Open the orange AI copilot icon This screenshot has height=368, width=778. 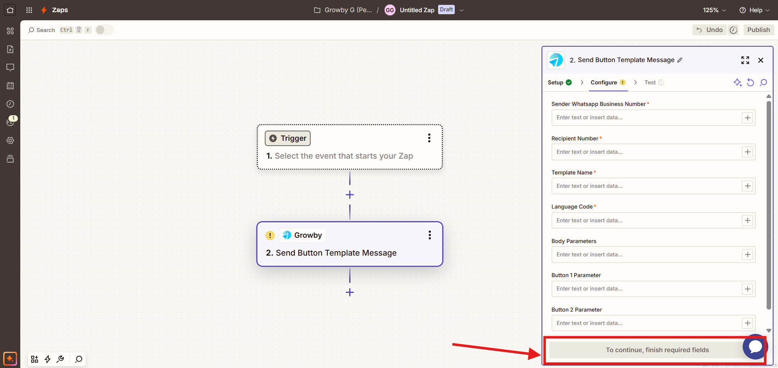click(10, 359)
